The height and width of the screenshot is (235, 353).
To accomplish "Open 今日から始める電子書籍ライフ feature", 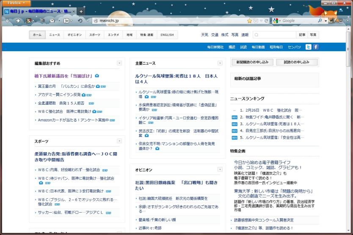I will coord(262,162).
